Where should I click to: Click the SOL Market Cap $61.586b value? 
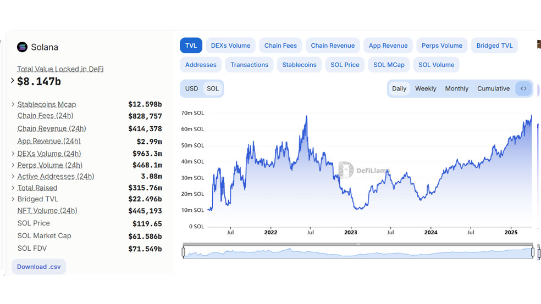145,237
